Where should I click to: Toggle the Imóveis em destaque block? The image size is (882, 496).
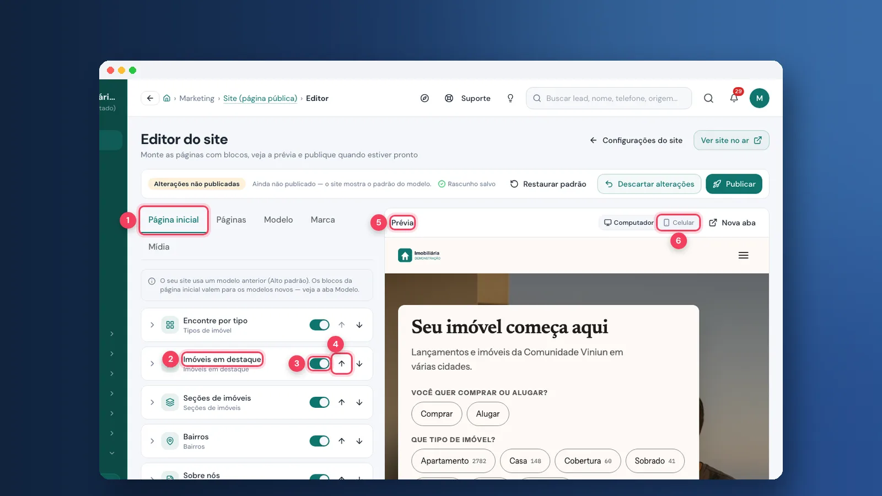(319, 364)
